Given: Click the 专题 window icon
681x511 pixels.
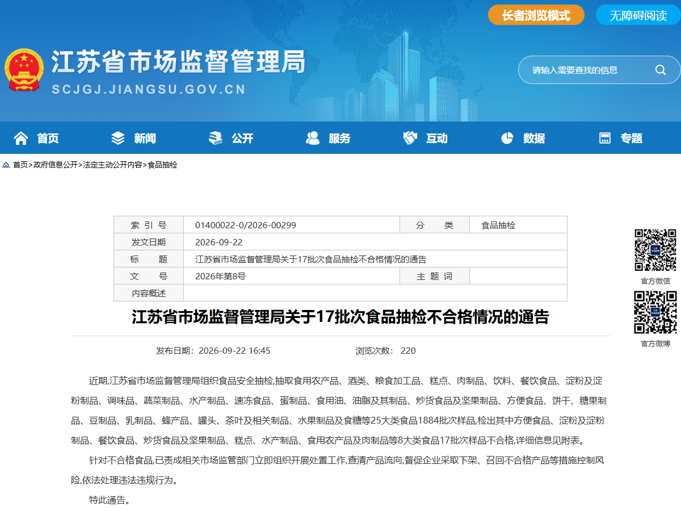Looking at the screenshot, I should (x=605, y=138).
